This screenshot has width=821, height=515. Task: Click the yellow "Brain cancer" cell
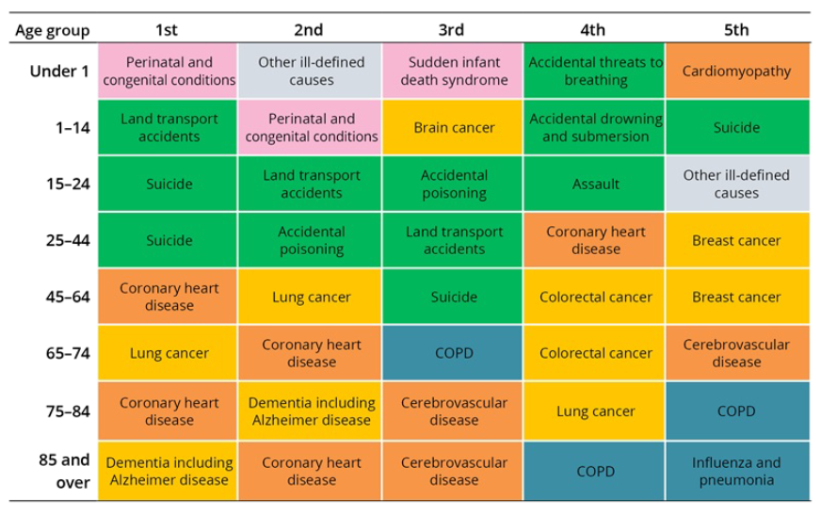pyautogui.click(x=453, y=128)
